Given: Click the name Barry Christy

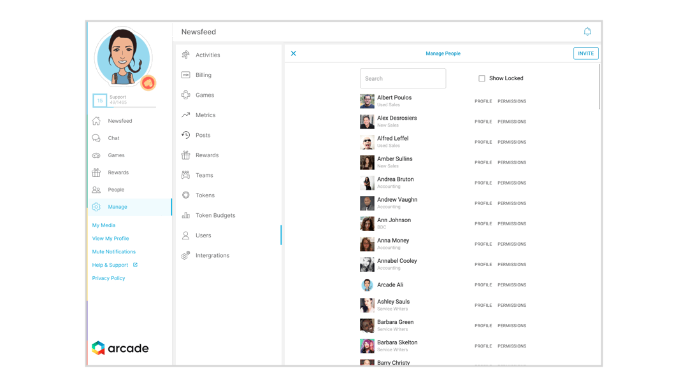Looking at the screenshot, I should pos(394,362).
